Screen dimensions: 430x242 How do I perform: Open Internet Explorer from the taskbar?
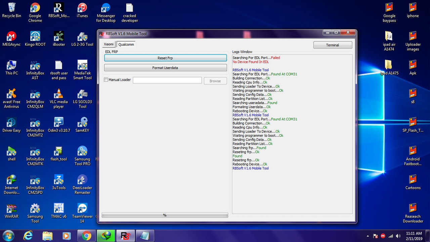click(x=28, y=236)
